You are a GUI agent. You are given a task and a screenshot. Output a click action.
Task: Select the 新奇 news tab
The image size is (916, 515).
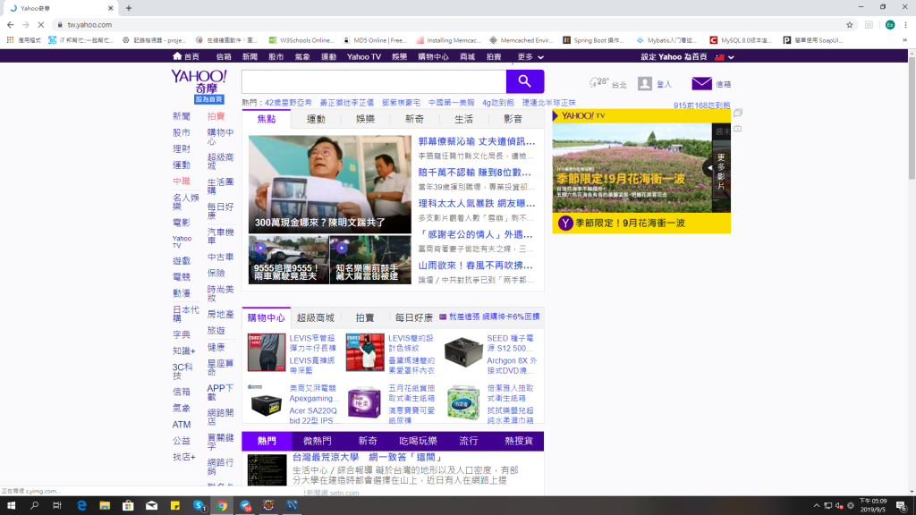(414, 119)
